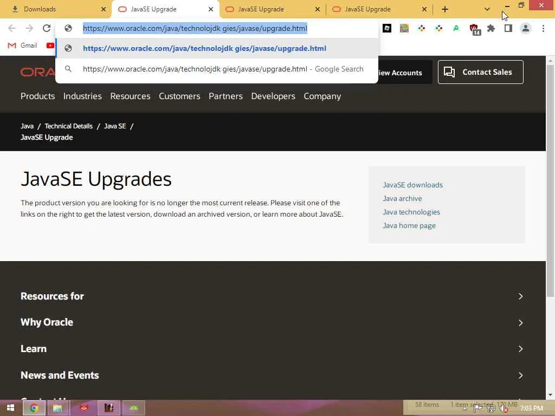This screenshot has width=555, height=416.
Task: Close the Downloads tab
Action: (x=104, y=9)
